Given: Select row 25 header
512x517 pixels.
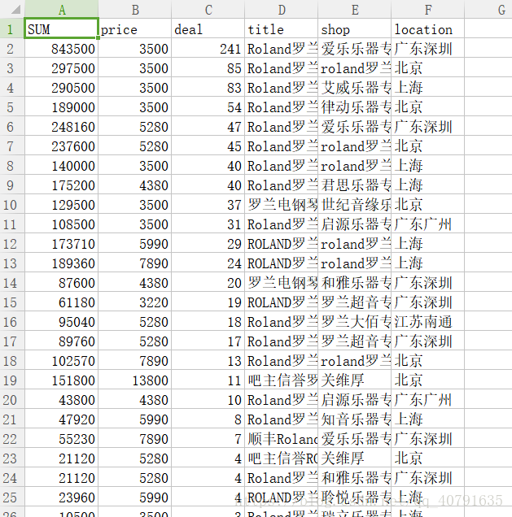Looking at the screenshot, I should point(12,497).
